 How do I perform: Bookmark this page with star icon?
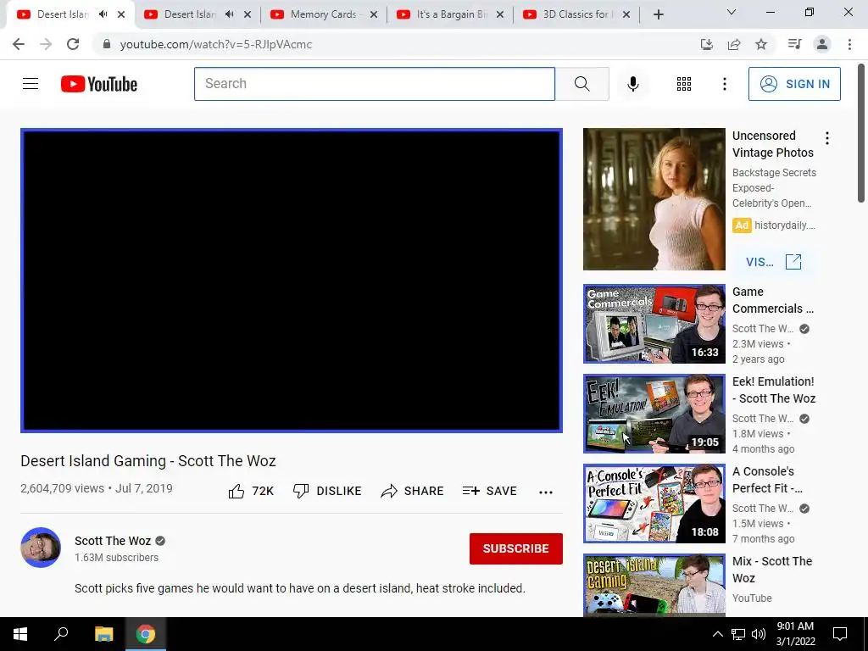[761, 44]
